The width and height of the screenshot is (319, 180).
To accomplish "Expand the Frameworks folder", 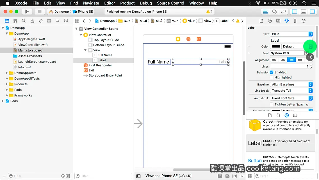I will pos(7,95).
